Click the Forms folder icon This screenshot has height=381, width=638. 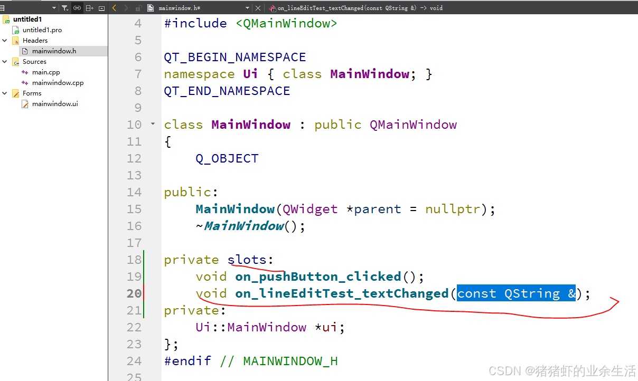(x=16, y=93)
